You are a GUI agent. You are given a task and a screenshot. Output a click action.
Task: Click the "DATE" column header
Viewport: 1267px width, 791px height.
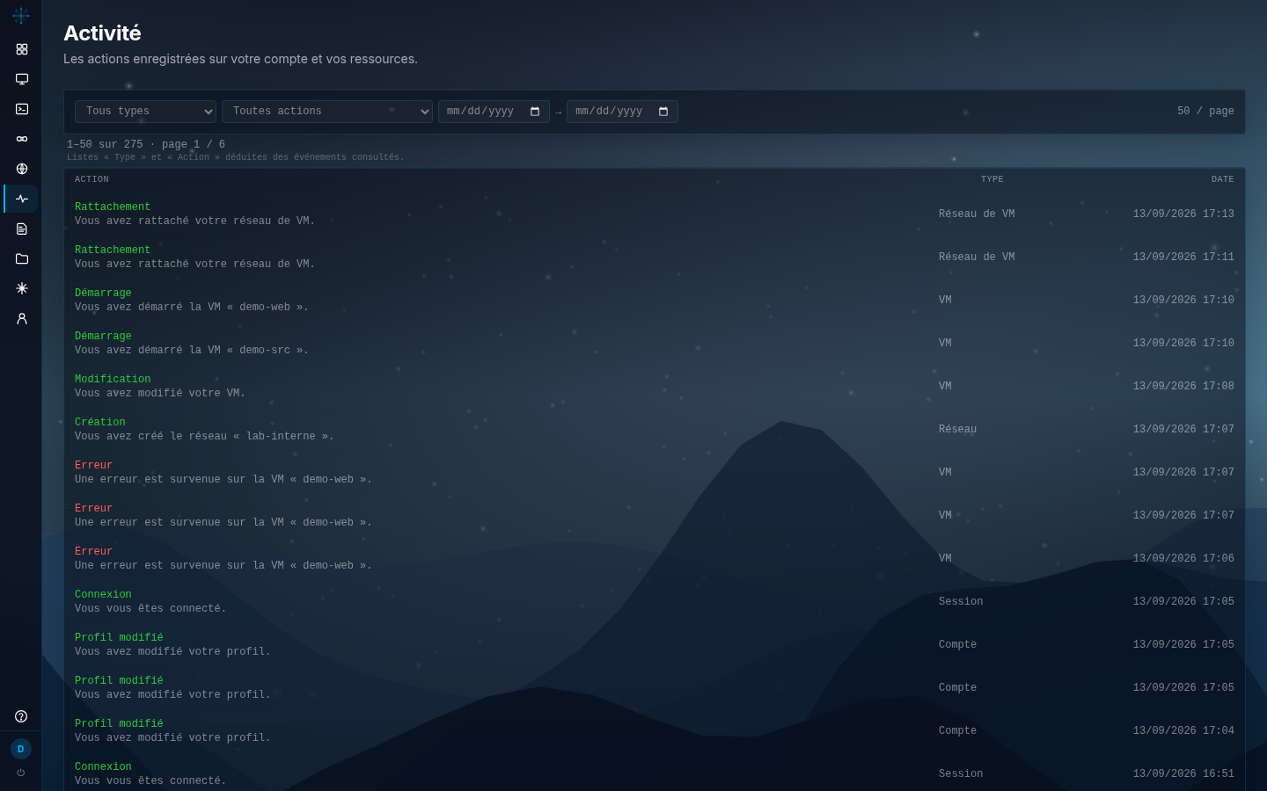pyautogui.click(x=1222, y=179)
